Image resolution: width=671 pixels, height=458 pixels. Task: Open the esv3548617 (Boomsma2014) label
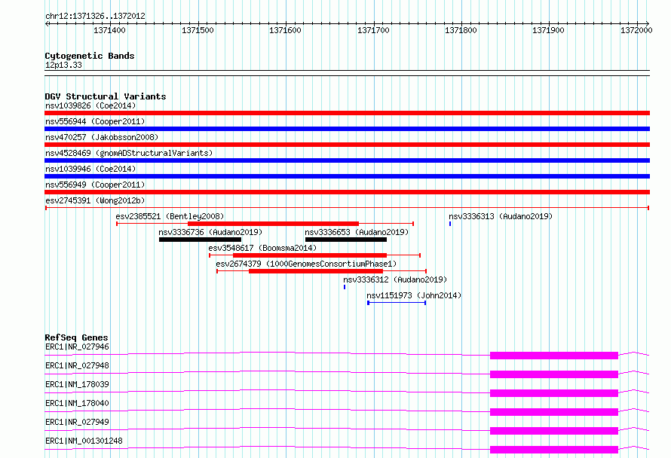pyautogui.click(x=262, y=248)
